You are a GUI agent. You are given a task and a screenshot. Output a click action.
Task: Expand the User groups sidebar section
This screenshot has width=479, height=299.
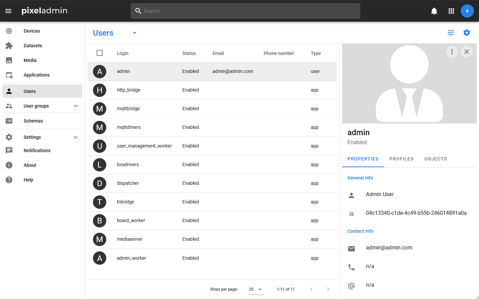click(76, 106)
